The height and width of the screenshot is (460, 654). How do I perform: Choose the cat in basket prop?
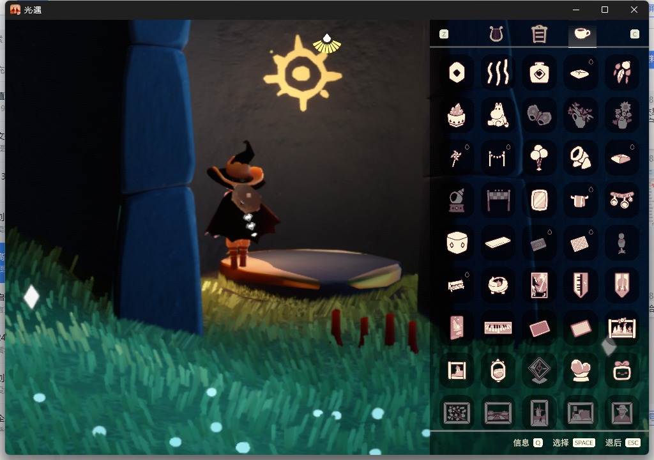(x=498, y=286)
